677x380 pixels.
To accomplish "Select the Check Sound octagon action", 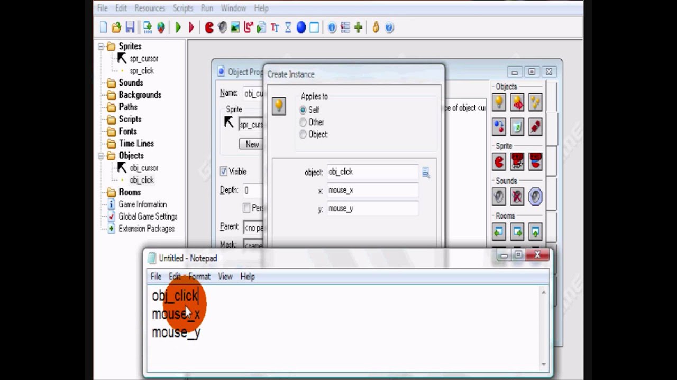I will click(x=535, y=197).
